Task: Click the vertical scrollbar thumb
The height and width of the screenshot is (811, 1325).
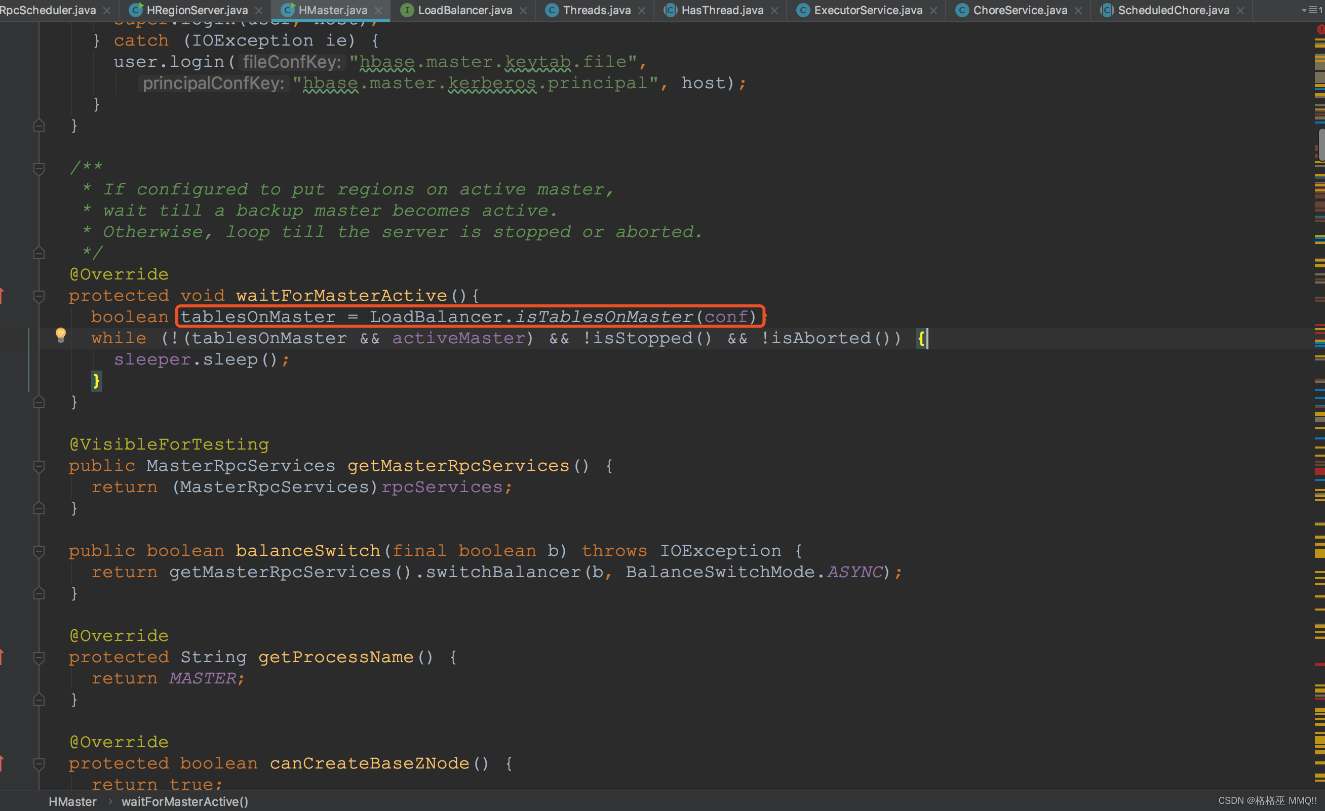Action: [1321, 144]
